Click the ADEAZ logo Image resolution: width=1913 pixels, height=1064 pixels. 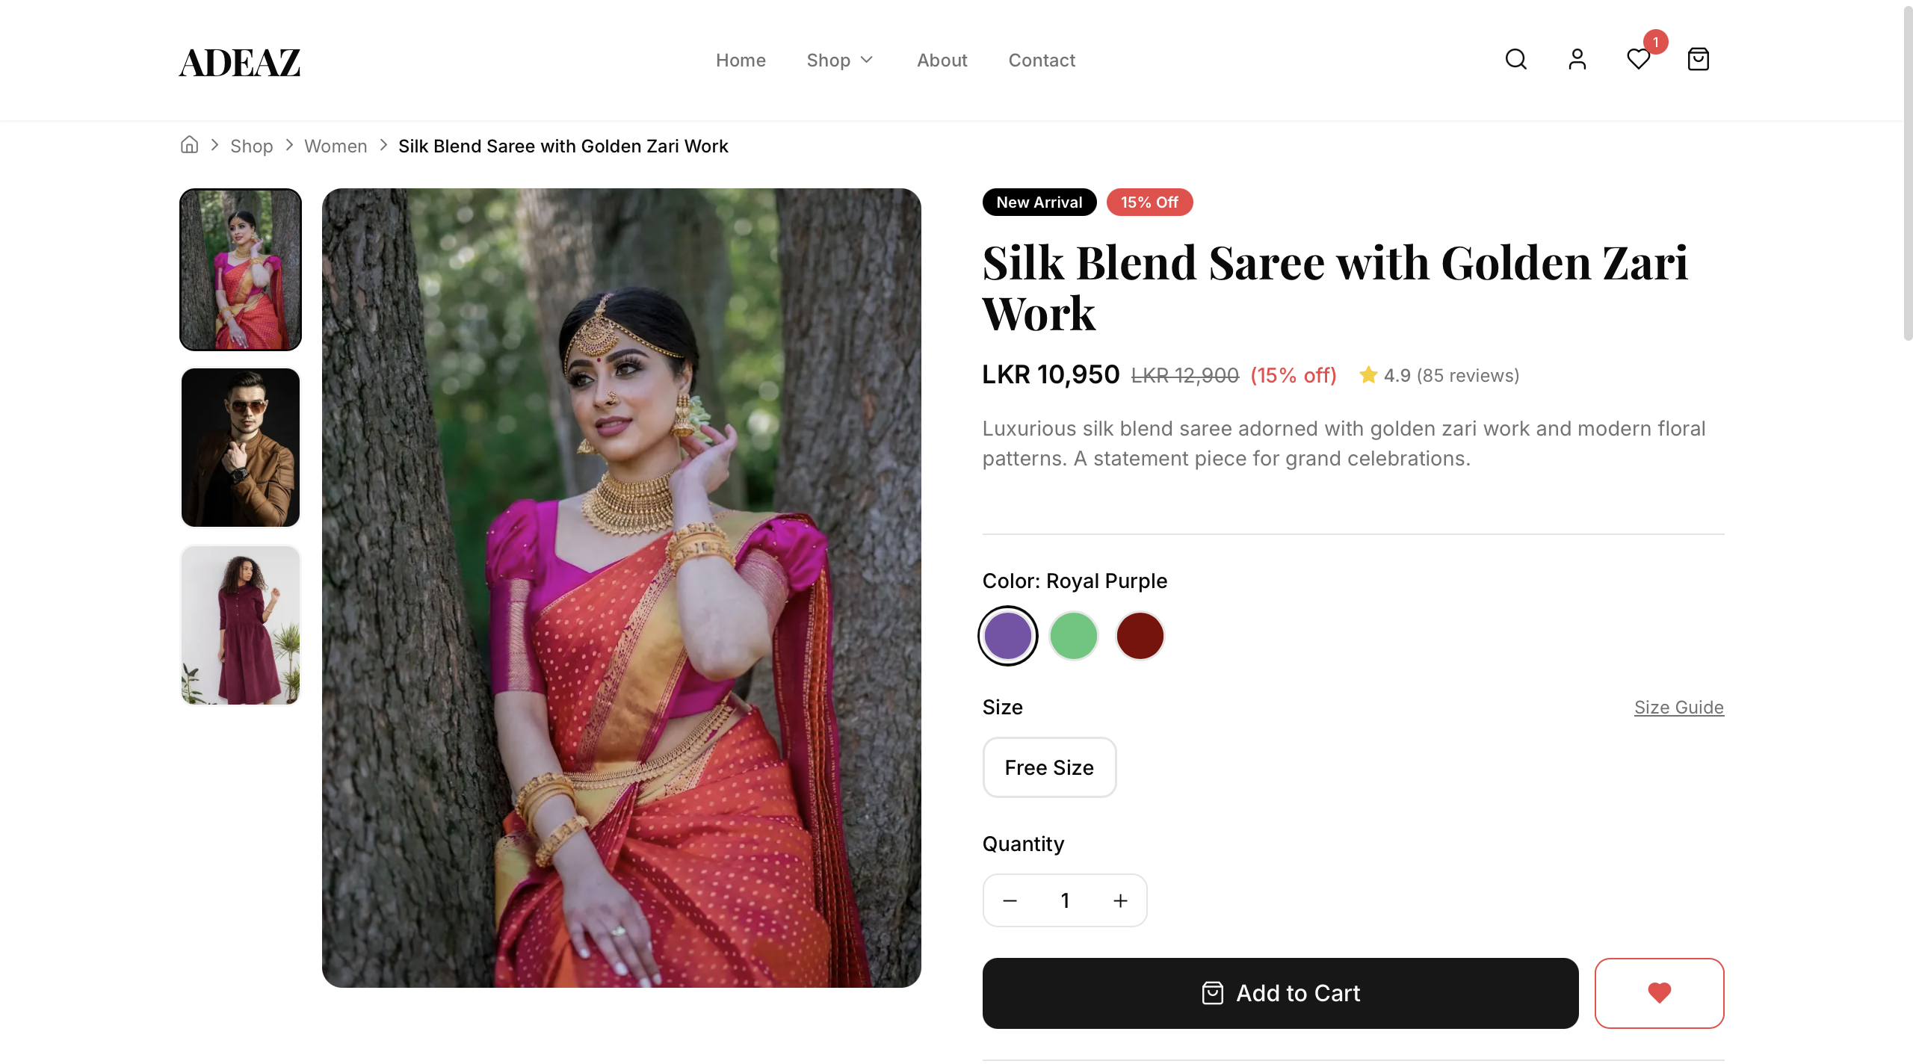[x=240, y=62]
